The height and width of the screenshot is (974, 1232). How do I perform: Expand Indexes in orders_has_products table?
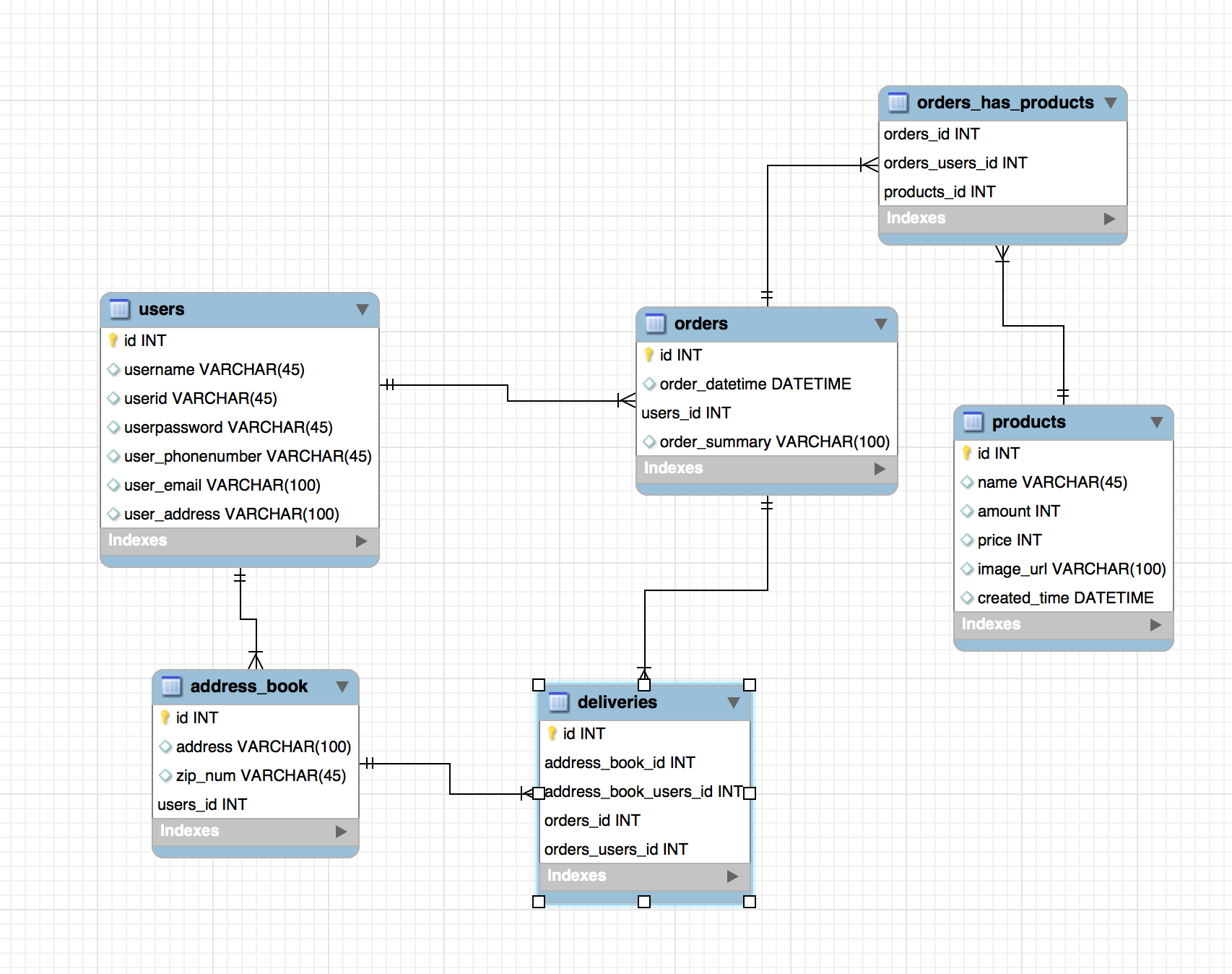pyautogui.click(x=1109, y=218)
